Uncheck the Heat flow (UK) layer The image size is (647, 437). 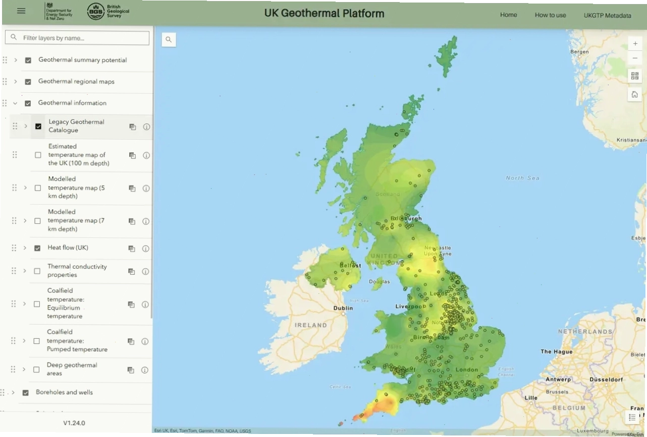[37, 248]
